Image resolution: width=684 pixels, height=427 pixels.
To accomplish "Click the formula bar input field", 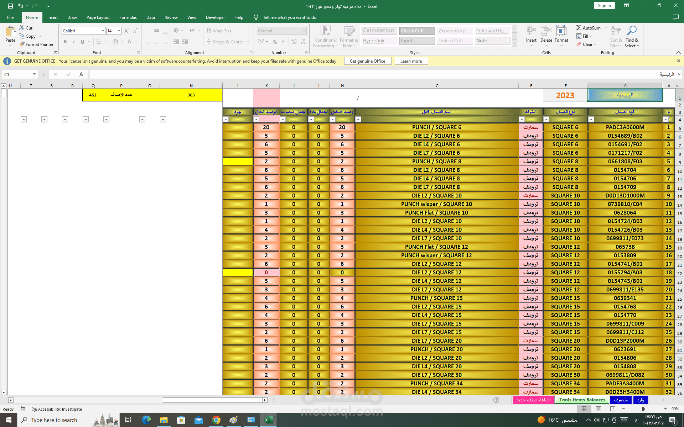I will [x=356, y=74].
